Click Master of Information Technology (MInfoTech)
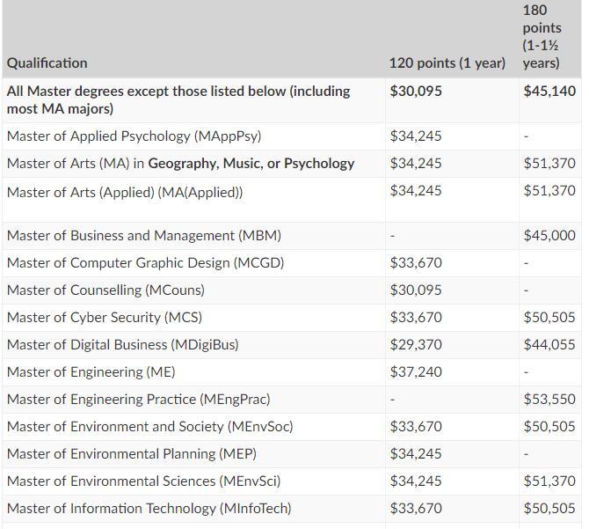The height and width of the screenshot is (529, 589). click(x=149, y=508)
